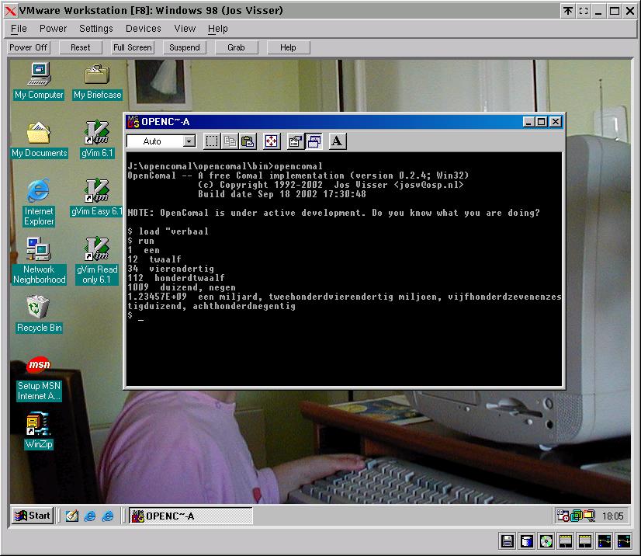Open console Properties from the toolbar

click(295, 141)
